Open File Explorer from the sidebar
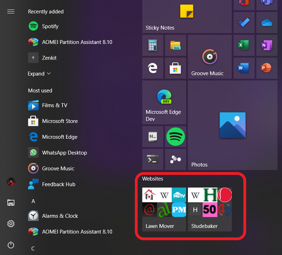Viewport: 282px width, 255px height. (x=11, y=203)
